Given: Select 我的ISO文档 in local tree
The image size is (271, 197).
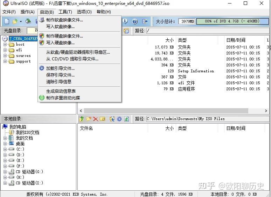Looking at the screenshot, I should [x=27, y=132].
